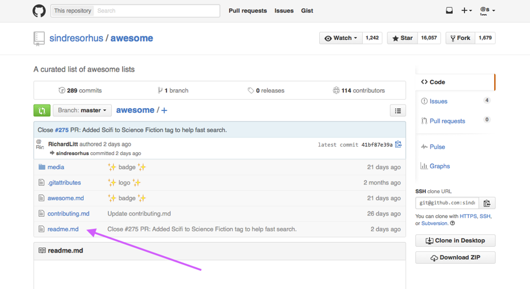Fork the repository
This screenshot has width=530, height=289.
tap(461, 38)
